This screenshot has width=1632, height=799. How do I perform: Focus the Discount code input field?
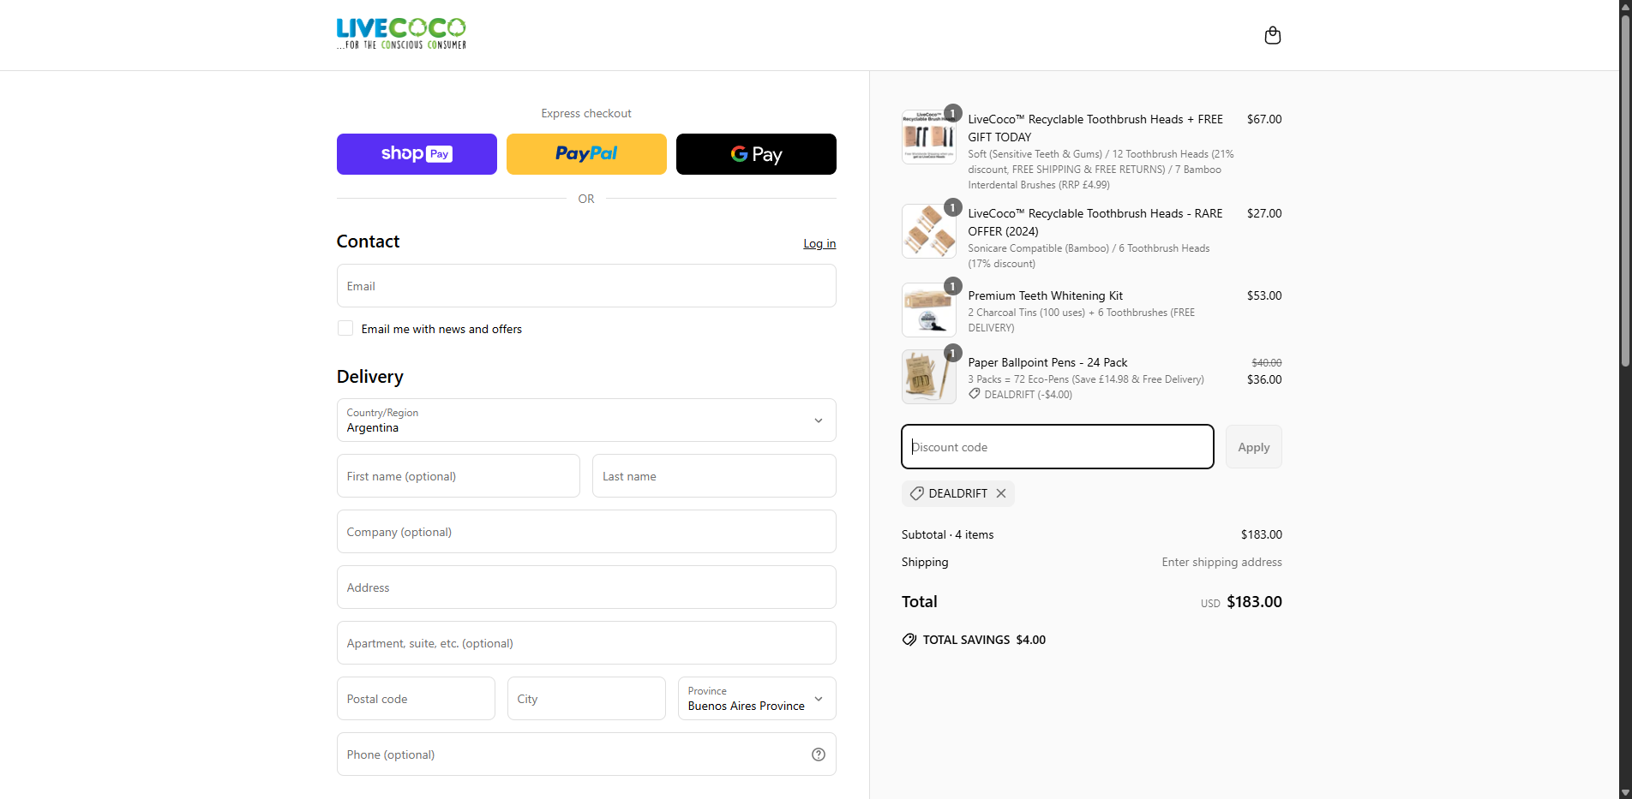[1058, 447]
